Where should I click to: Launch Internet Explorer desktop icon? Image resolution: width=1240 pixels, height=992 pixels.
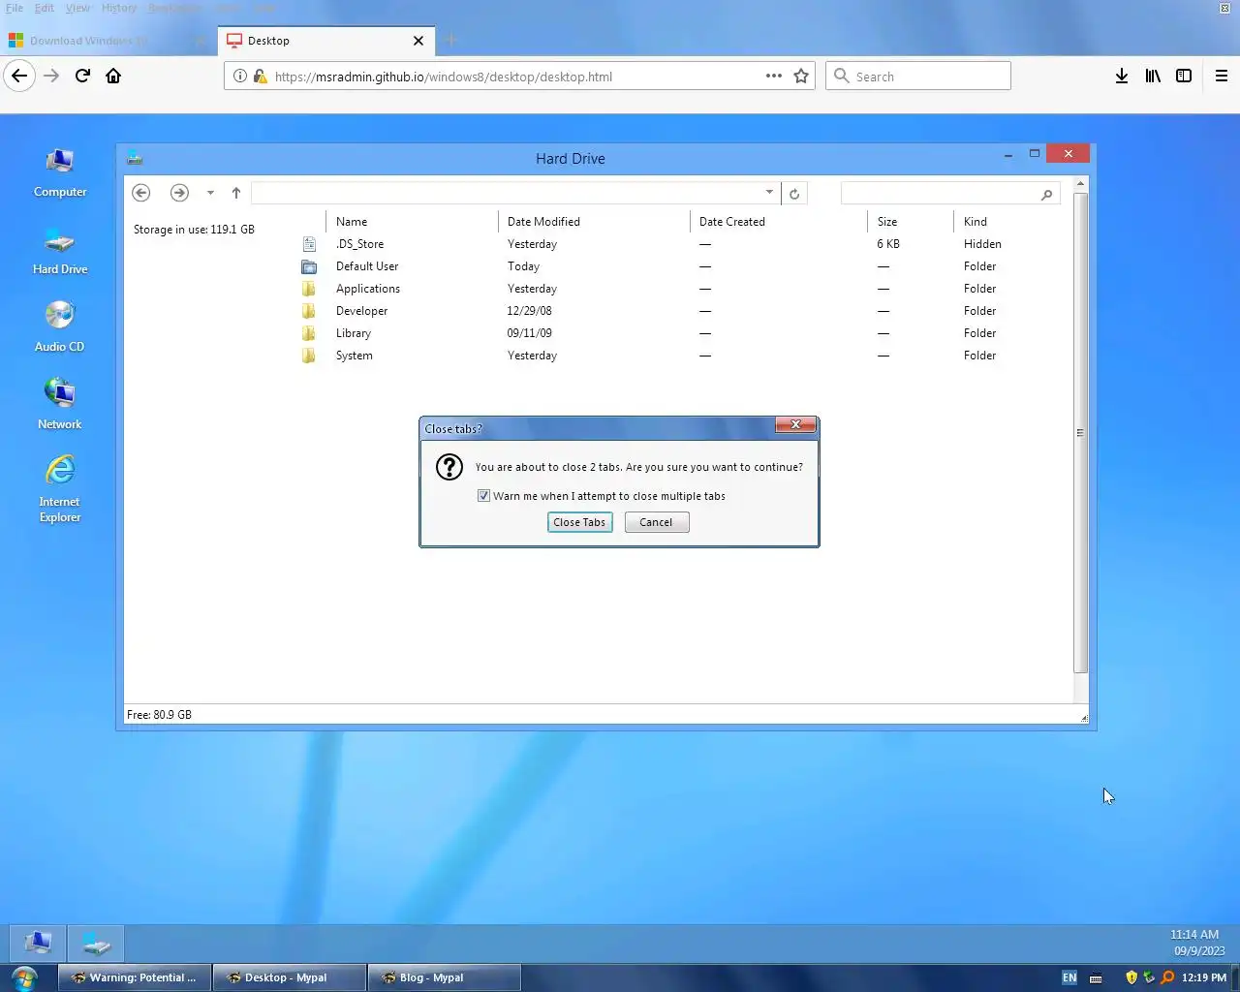click(x=60, y=489)
